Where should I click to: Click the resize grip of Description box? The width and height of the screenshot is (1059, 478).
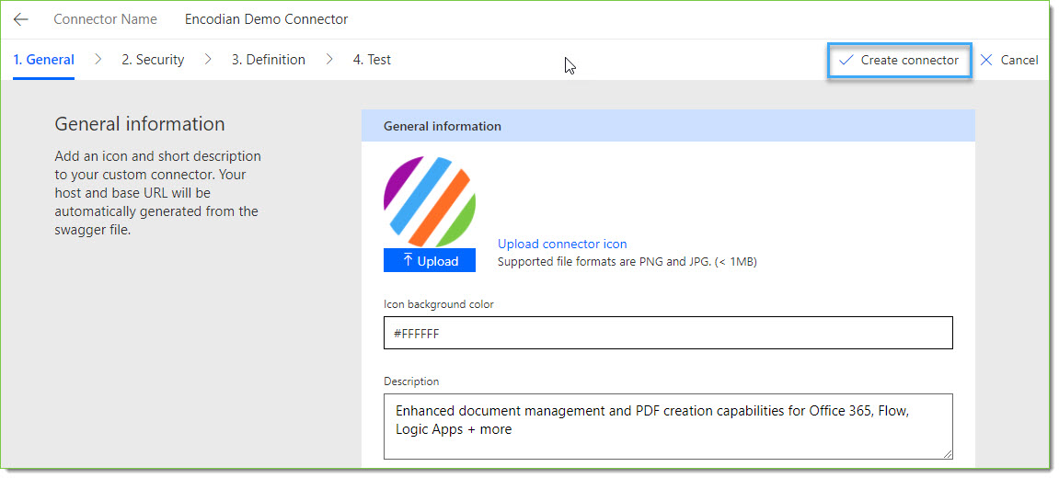[x=947, y=454]
